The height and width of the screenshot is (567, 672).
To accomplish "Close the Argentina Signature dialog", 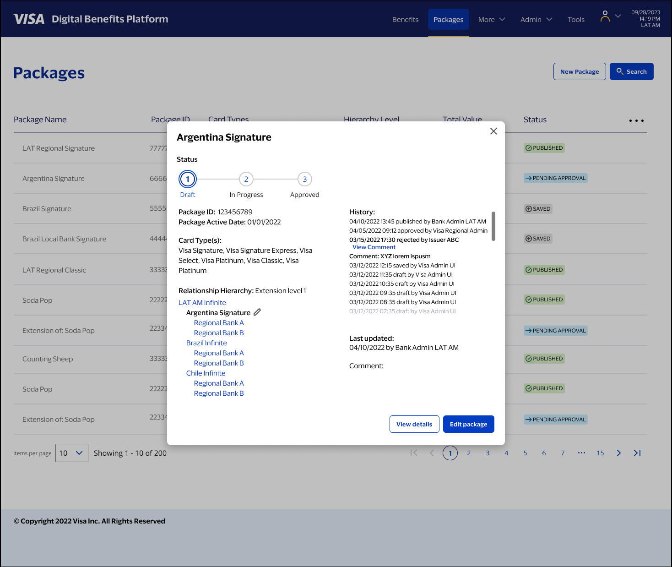I will tap(493, 131).
